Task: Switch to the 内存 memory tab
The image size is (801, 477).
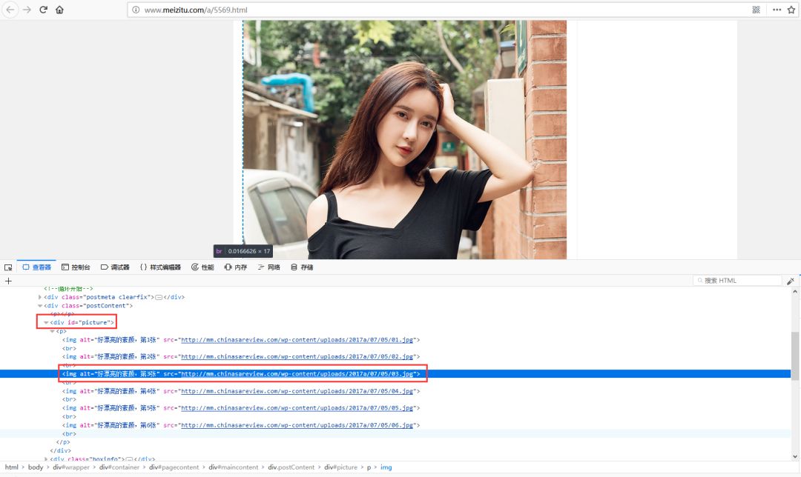Action: 236,267
